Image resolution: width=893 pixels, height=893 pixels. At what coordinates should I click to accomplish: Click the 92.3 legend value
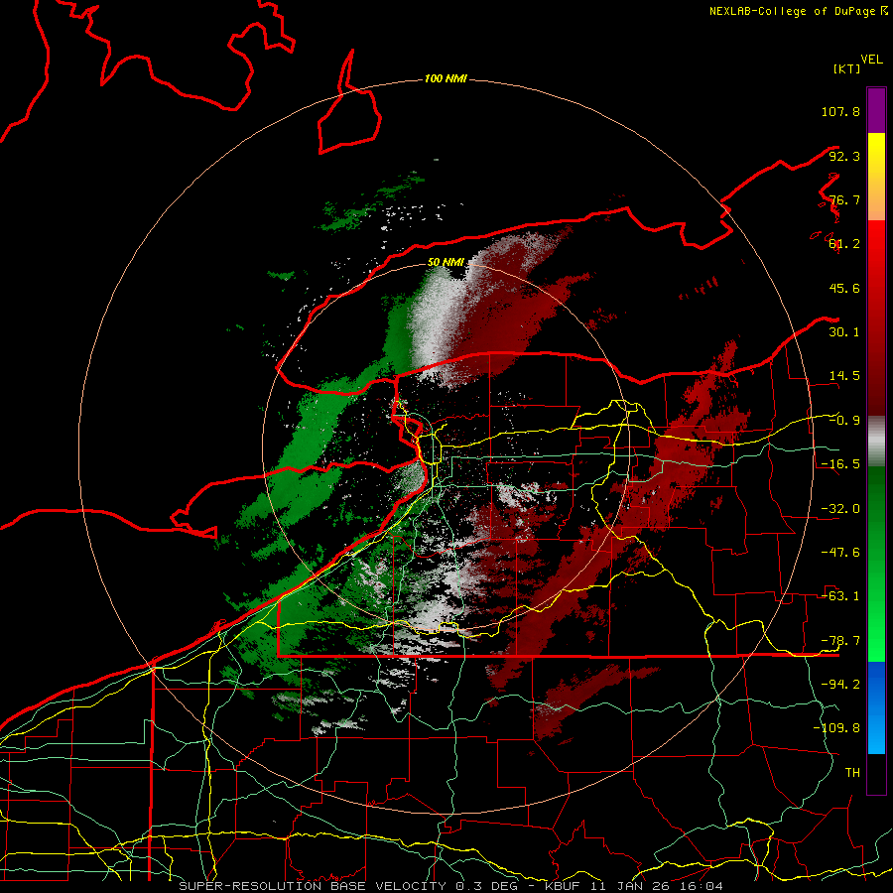point(844,156)
